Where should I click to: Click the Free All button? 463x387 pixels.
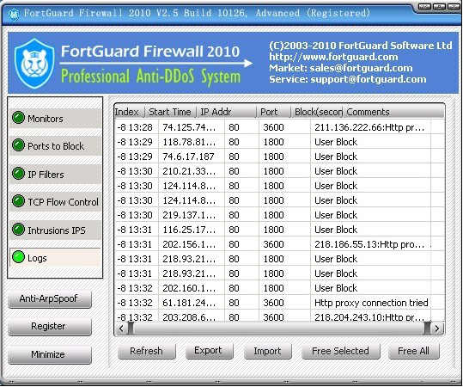tap(414, 351)
